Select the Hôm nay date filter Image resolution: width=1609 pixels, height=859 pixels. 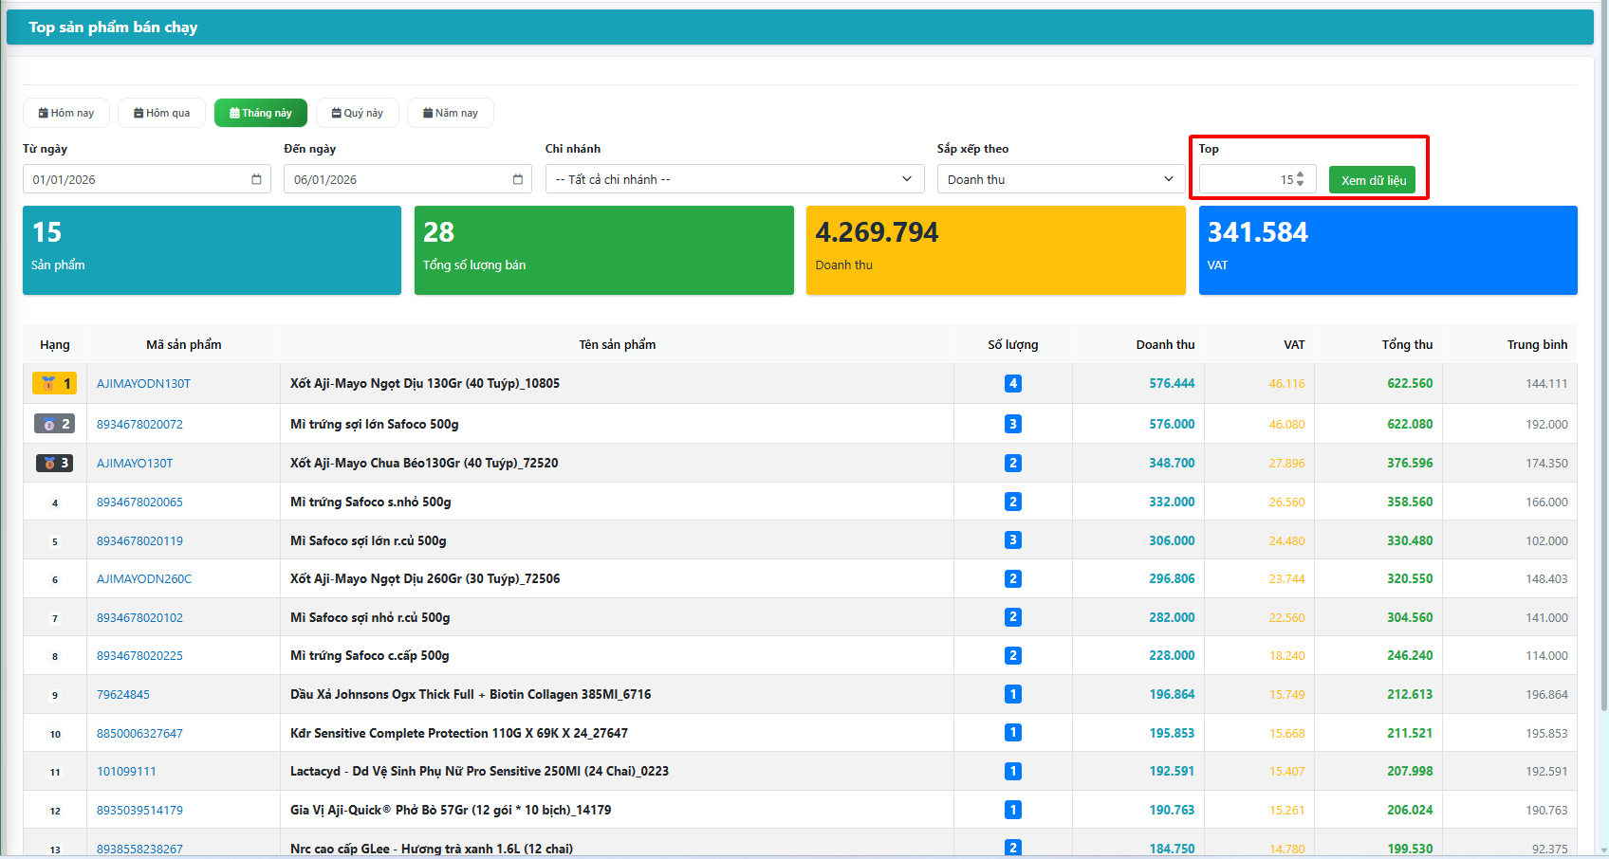tap(66, 113)
